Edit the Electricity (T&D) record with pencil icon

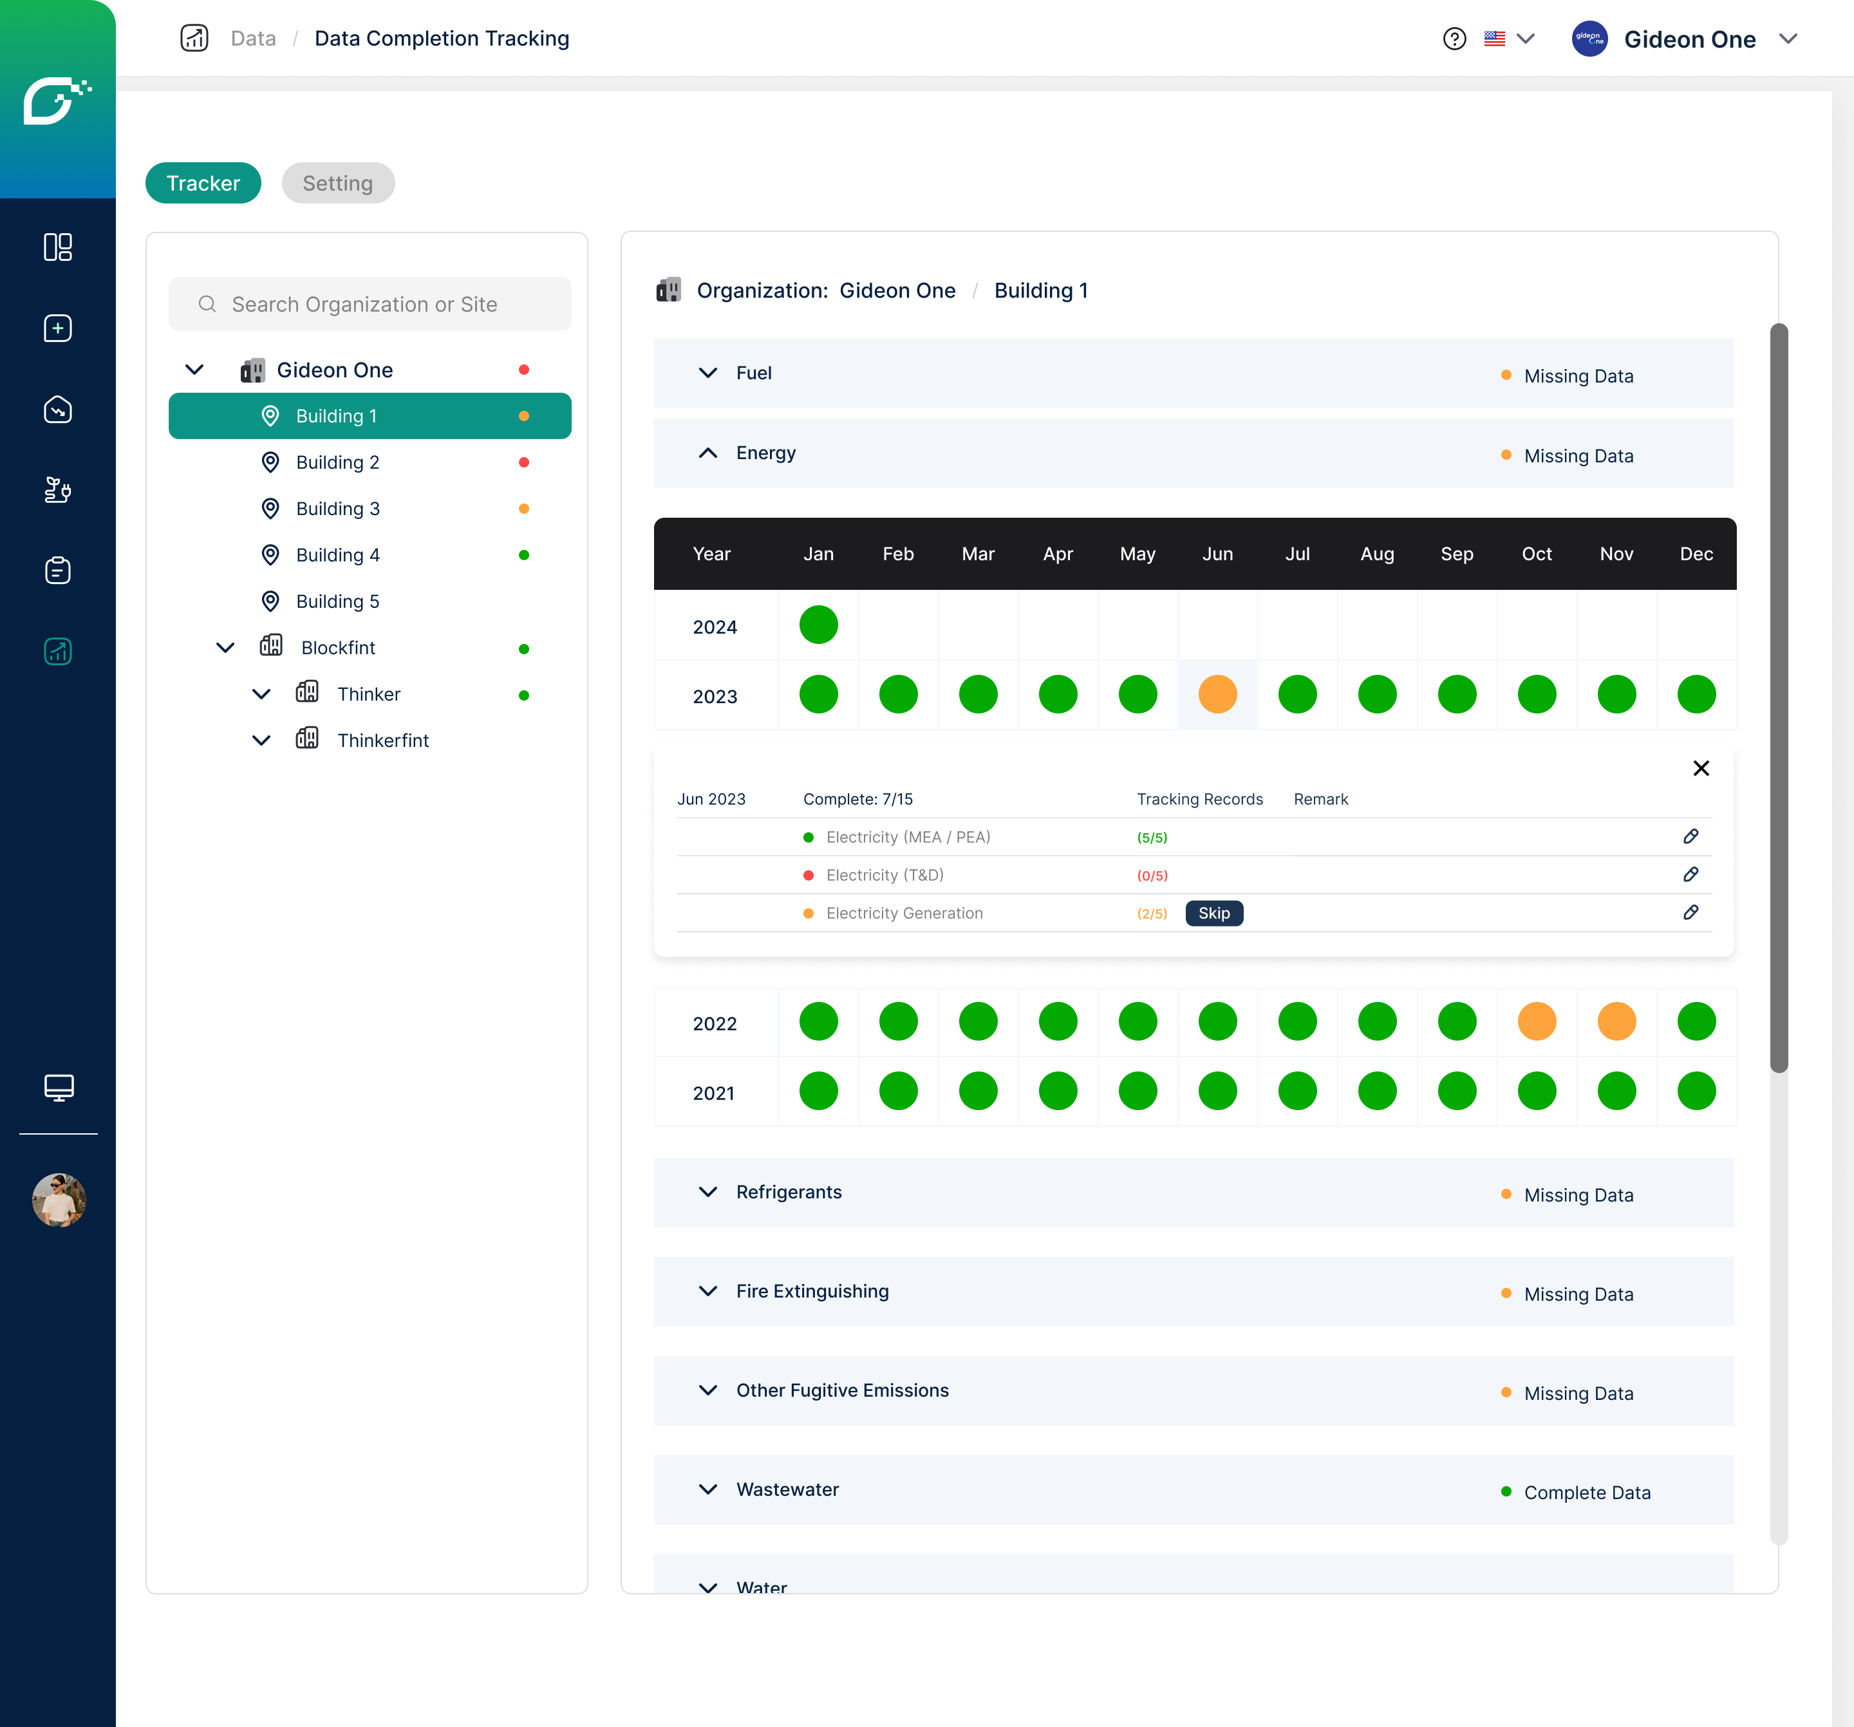[1690, 874]
